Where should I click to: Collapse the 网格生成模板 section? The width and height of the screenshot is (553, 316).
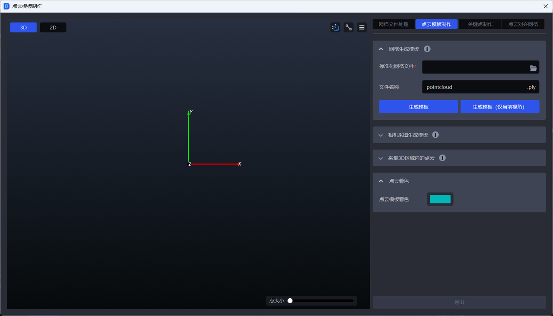(x=381, y=49)
